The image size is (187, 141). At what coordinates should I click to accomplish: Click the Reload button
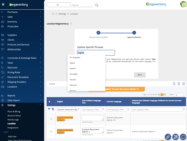point(52,84)
